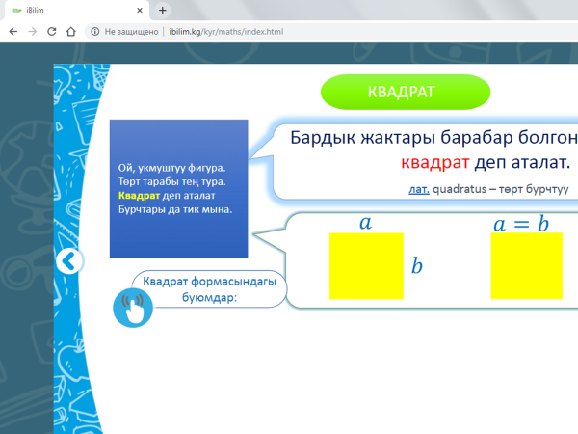Click the address bar URL ibilim.kg
578x434 pixels.
tap(226, 32)
